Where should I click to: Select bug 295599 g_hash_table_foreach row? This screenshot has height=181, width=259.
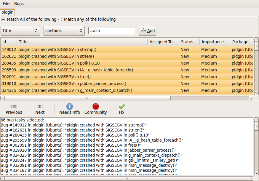coord(127,70)
